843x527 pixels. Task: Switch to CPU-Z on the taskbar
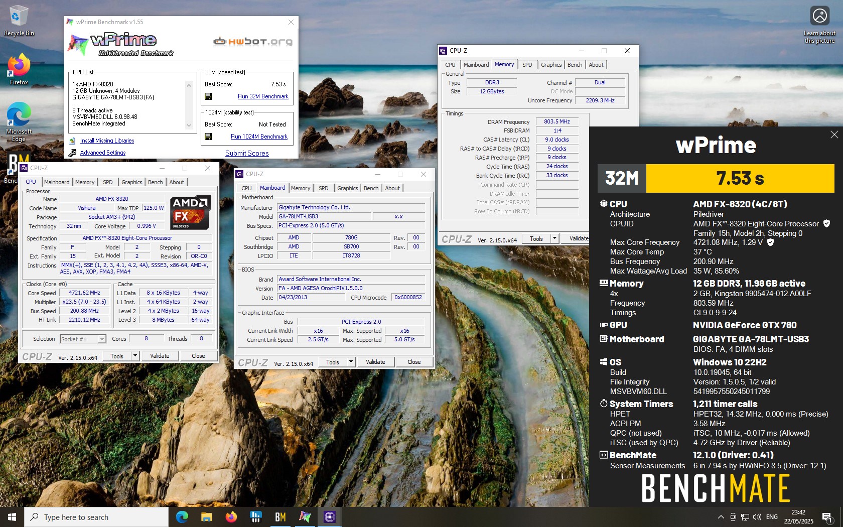click(x=329, y=517)
